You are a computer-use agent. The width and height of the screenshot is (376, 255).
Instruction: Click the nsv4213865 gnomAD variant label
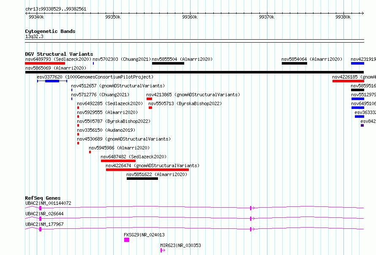tap(193, 95)
